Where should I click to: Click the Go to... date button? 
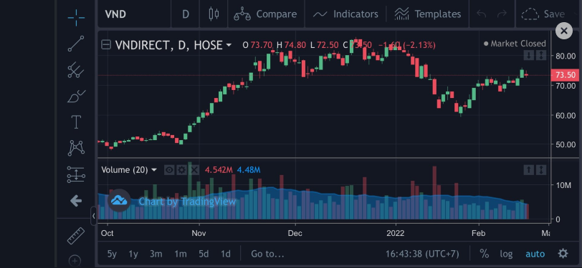tap(267, 254)
